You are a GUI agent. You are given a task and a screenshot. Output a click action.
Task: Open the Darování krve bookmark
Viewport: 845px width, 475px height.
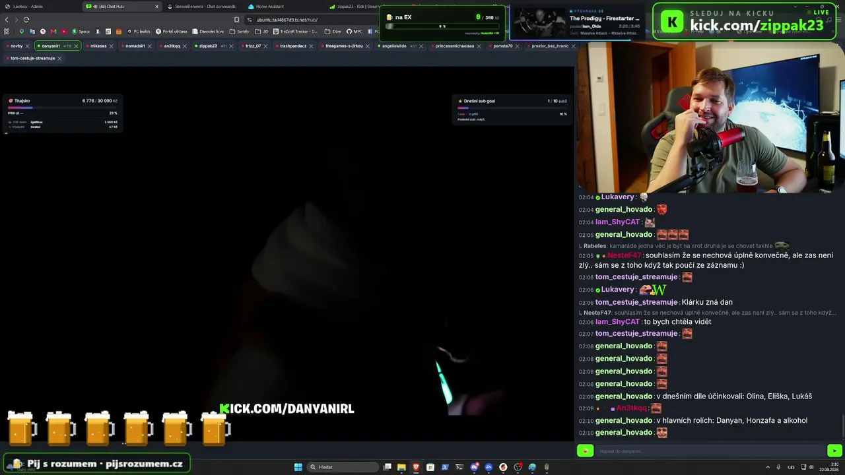[209, 32]
